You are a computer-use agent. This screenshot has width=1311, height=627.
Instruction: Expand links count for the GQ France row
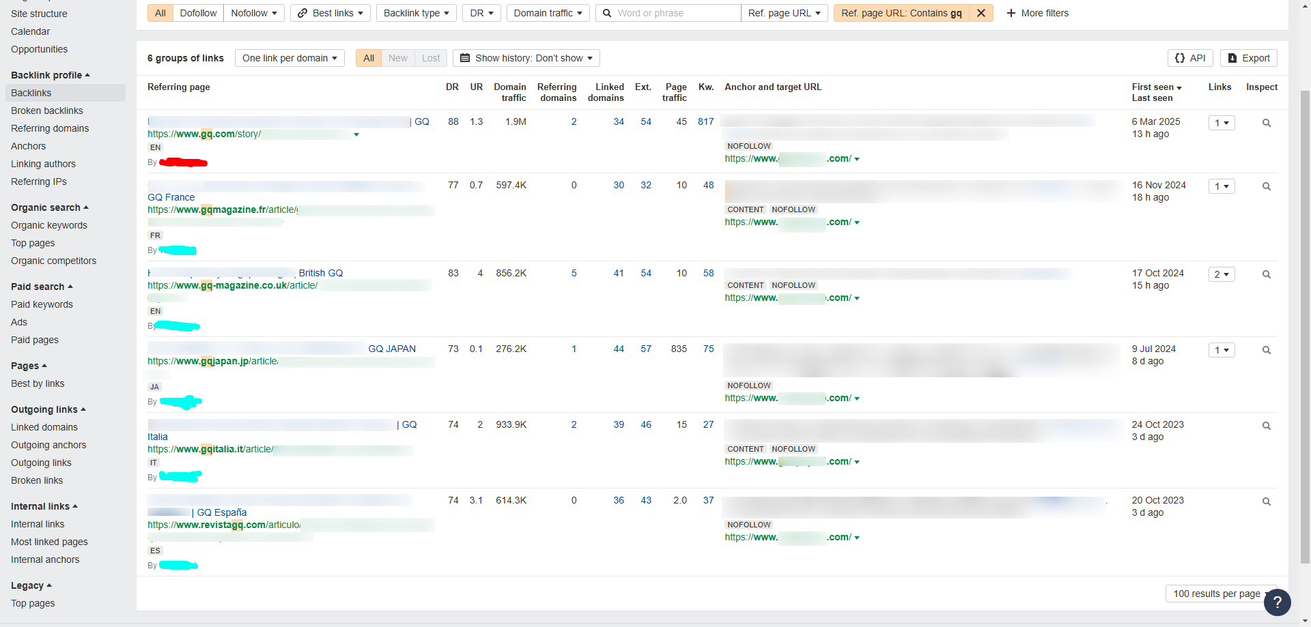click(x=1221, y=186)
